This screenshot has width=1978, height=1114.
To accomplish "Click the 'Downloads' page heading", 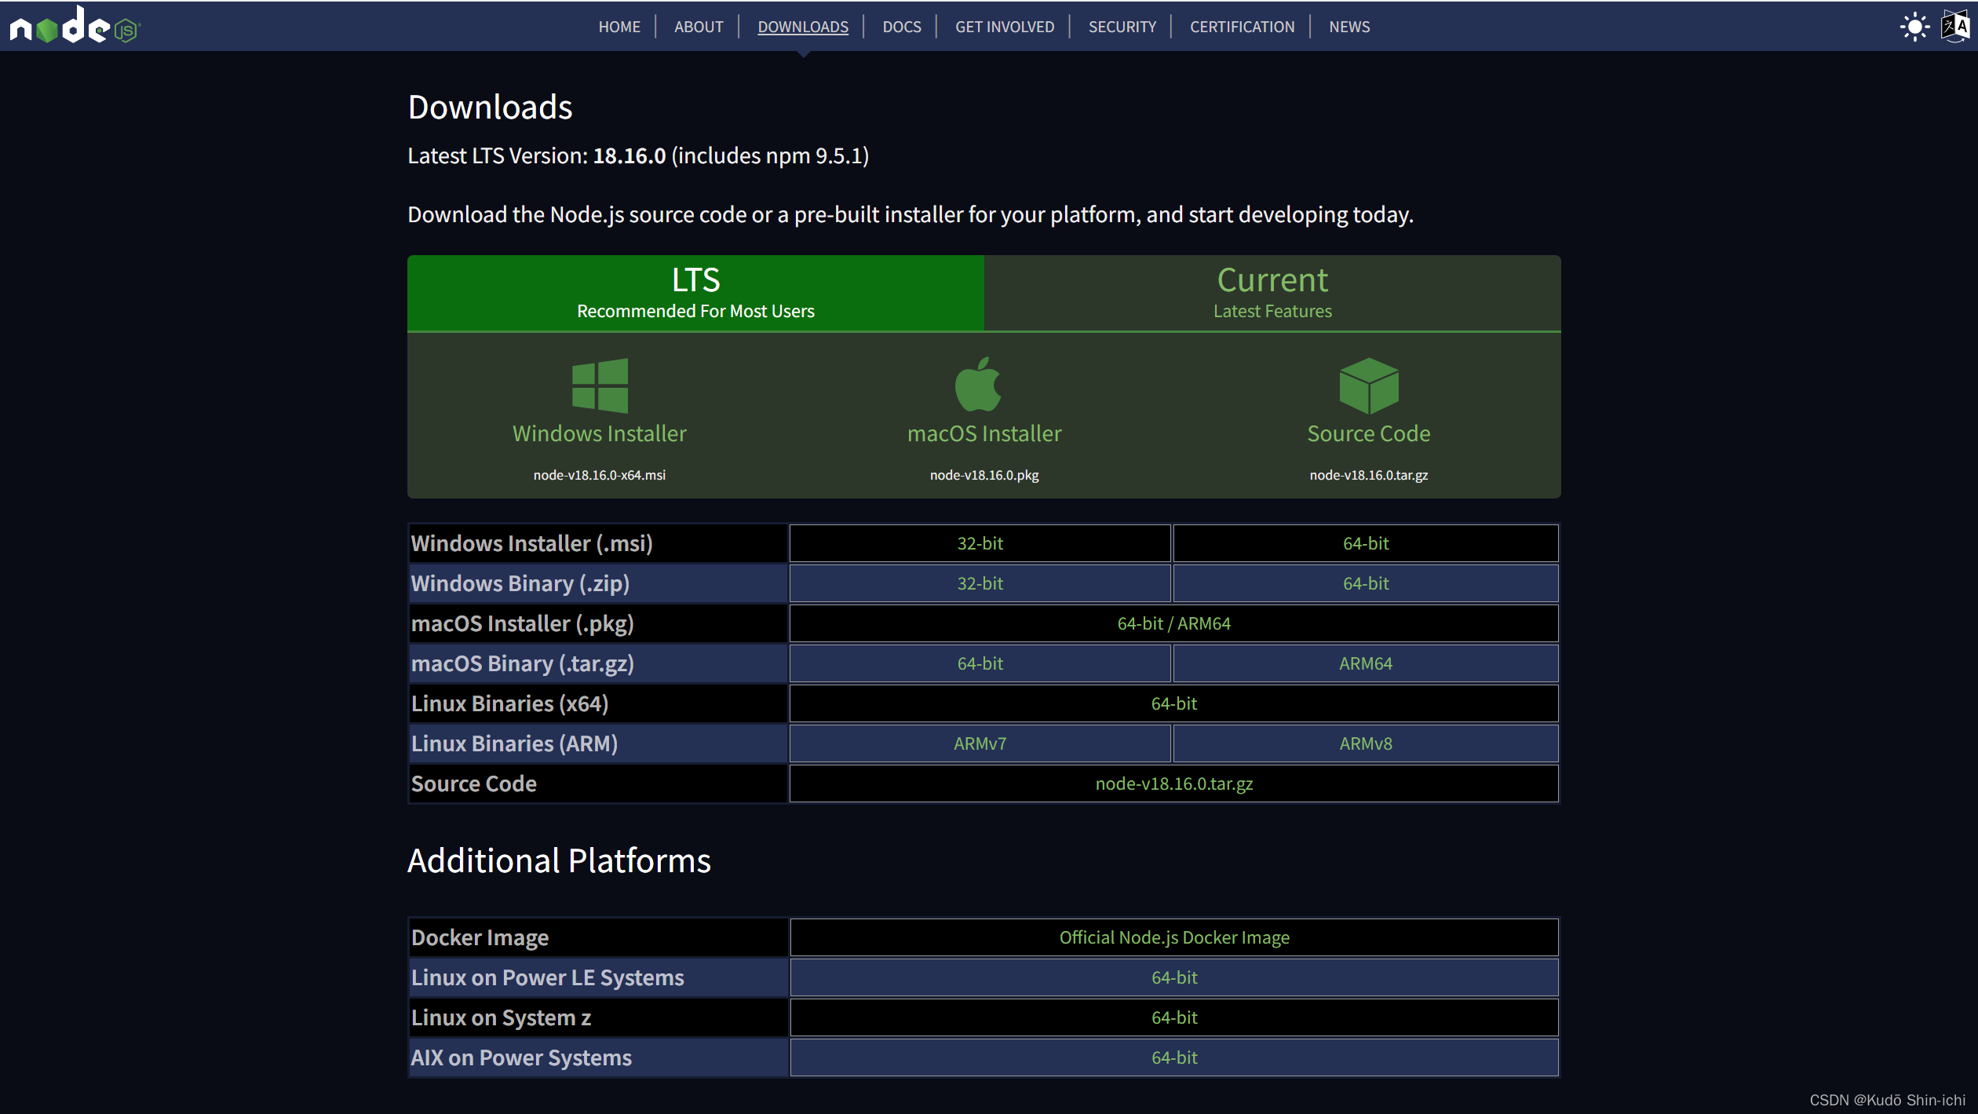I will 490,107.
